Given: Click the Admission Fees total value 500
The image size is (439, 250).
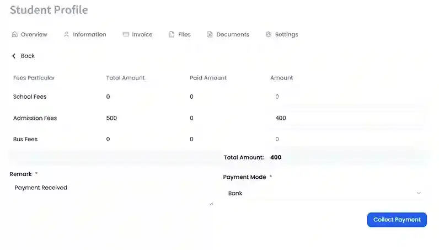Looking at the screenshot, I should point(111,118).
